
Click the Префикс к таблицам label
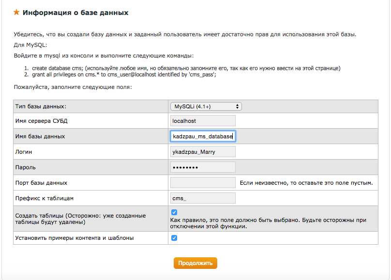coord(44,198)
